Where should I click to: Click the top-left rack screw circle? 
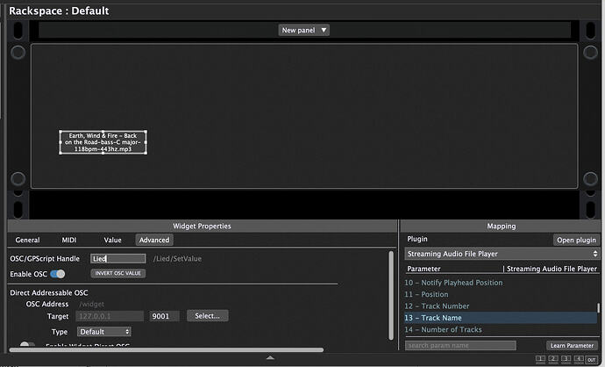pos(18,52)
